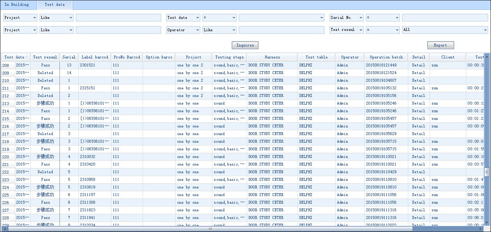491x232 pixels.
Task: Sort by the Test date column header
Action: click(16, 57)
